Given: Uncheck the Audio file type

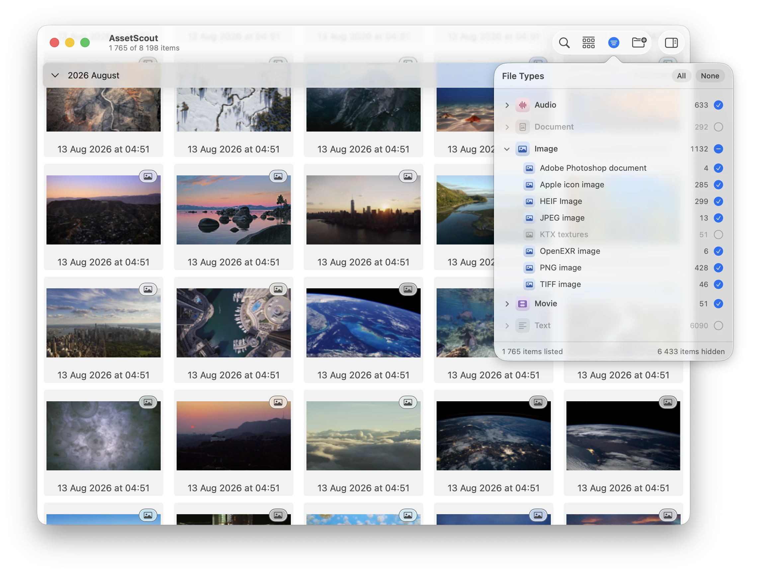Looking at the screenshot, I should tap(718, 105).
